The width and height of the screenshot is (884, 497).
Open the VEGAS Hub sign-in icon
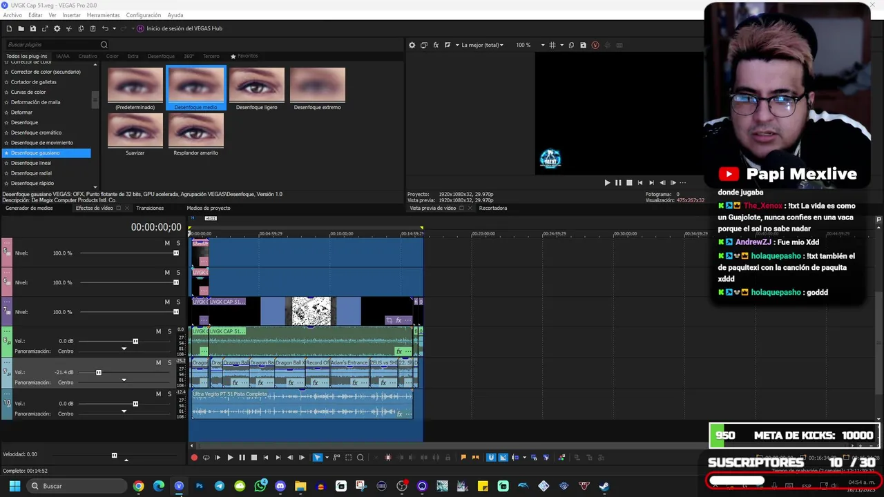pos(140,28)
